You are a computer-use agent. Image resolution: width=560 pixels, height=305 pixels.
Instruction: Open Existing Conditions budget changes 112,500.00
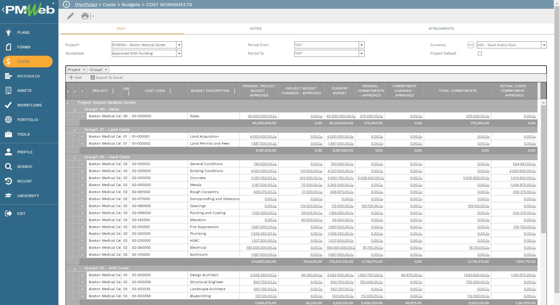pyautogui.click(x=311, y=171)
